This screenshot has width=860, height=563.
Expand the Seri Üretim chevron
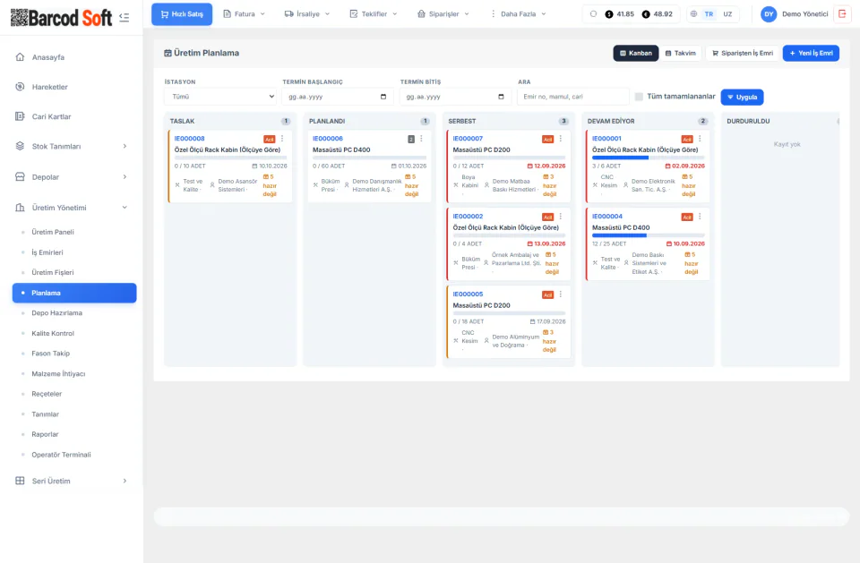tap(125, 481)
